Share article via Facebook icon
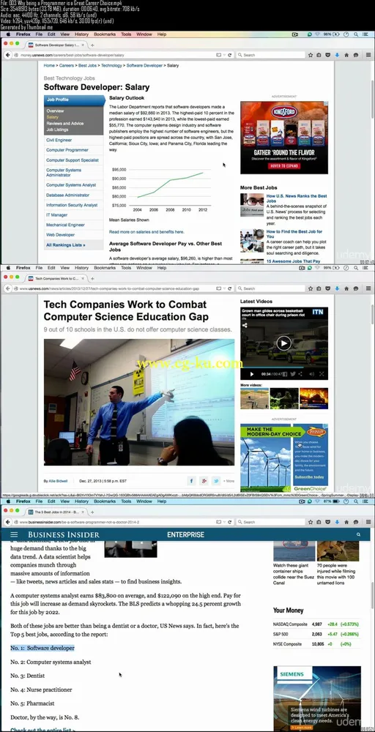 click(191, 481)
